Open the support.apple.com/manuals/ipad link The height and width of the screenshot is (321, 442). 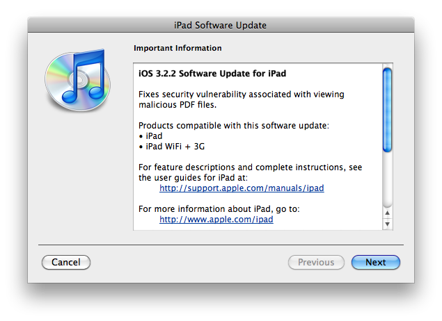242,188
